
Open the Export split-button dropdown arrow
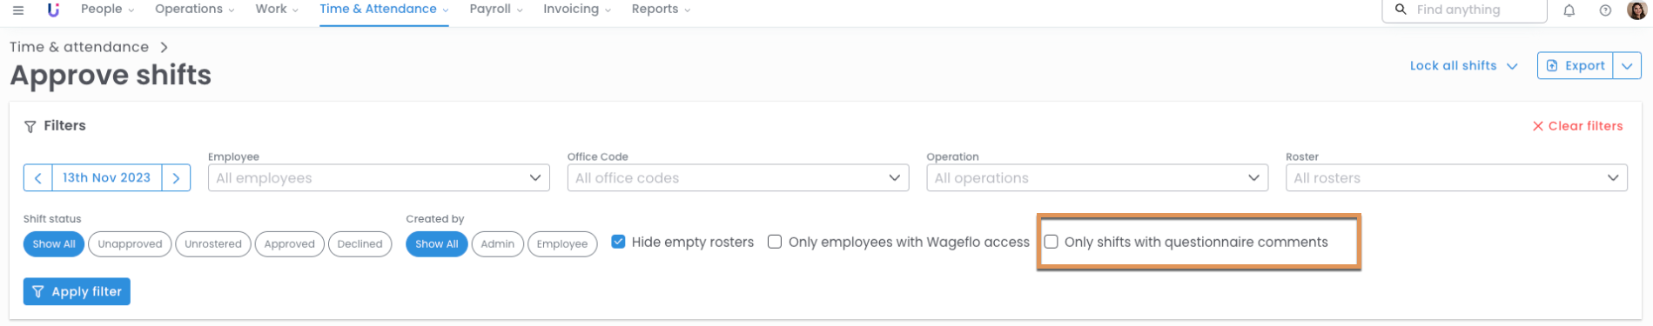pyautogui.click(x=1627, y=66)
